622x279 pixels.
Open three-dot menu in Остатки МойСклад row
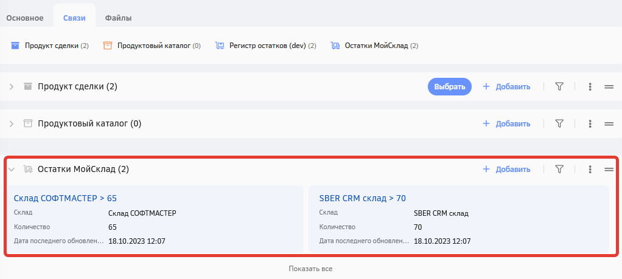(x=590, y=170)
